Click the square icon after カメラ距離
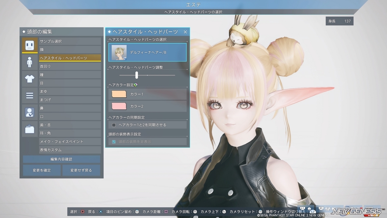 (x=166, y=212)
